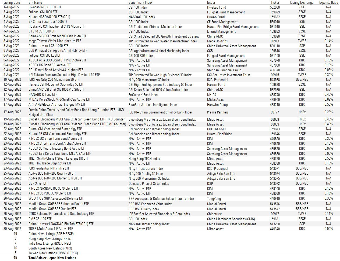Screen dimensions: 340x261
Task: Select the Hwabao WP CSI 100 ETF cell
Action: 45,7
